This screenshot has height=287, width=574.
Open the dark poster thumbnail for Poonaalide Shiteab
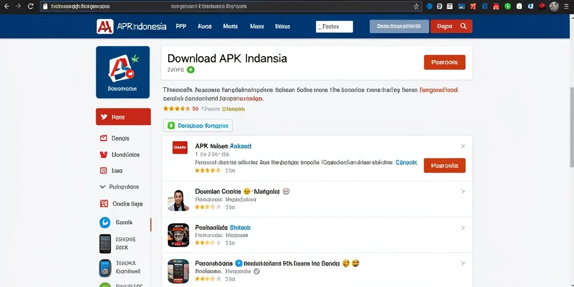coord(178,235)
